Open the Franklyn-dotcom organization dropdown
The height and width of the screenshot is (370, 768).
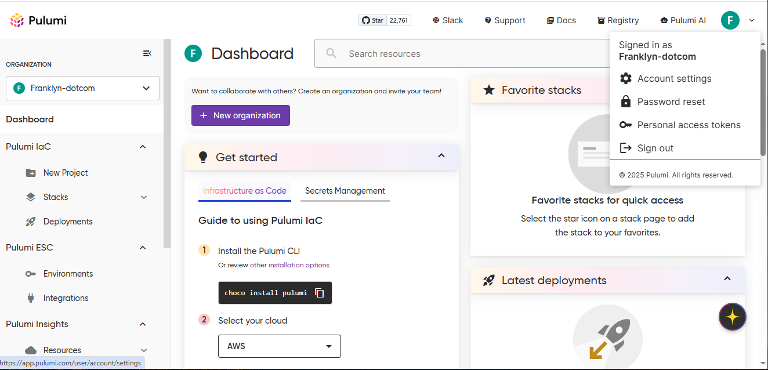tap(82, 88)
